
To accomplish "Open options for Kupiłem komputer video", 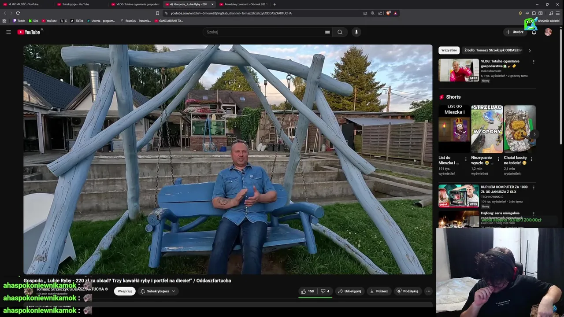I will [534, 188].
